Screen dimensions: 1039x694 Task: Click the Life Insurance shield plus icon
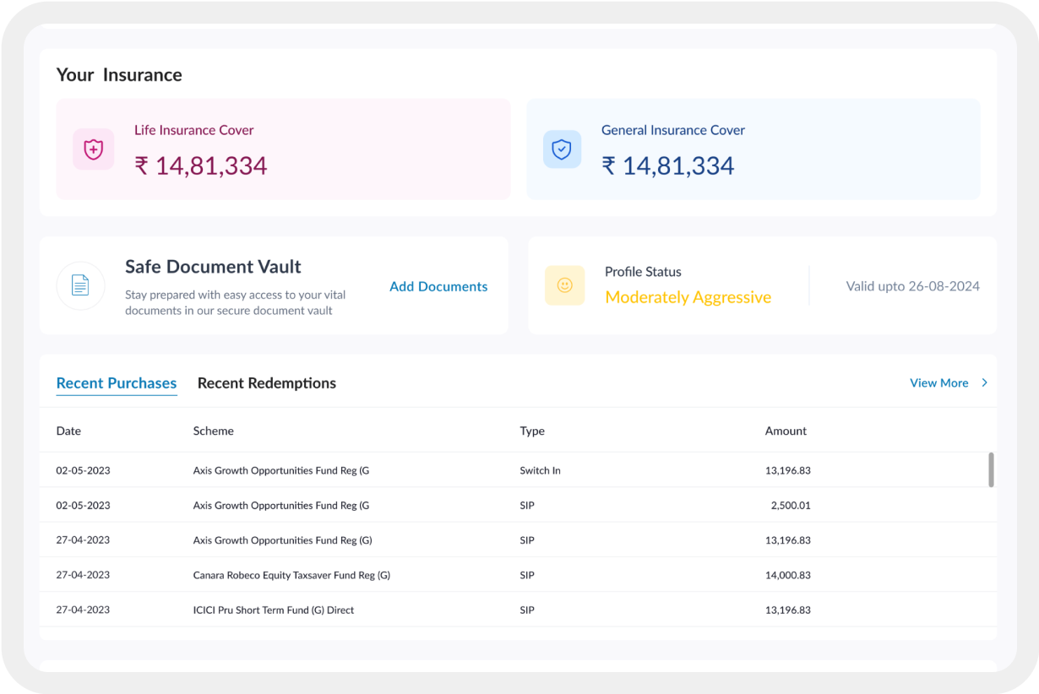(x=93, y=149)
